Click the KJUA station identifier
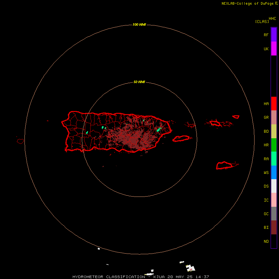 [x=159, y=277]
